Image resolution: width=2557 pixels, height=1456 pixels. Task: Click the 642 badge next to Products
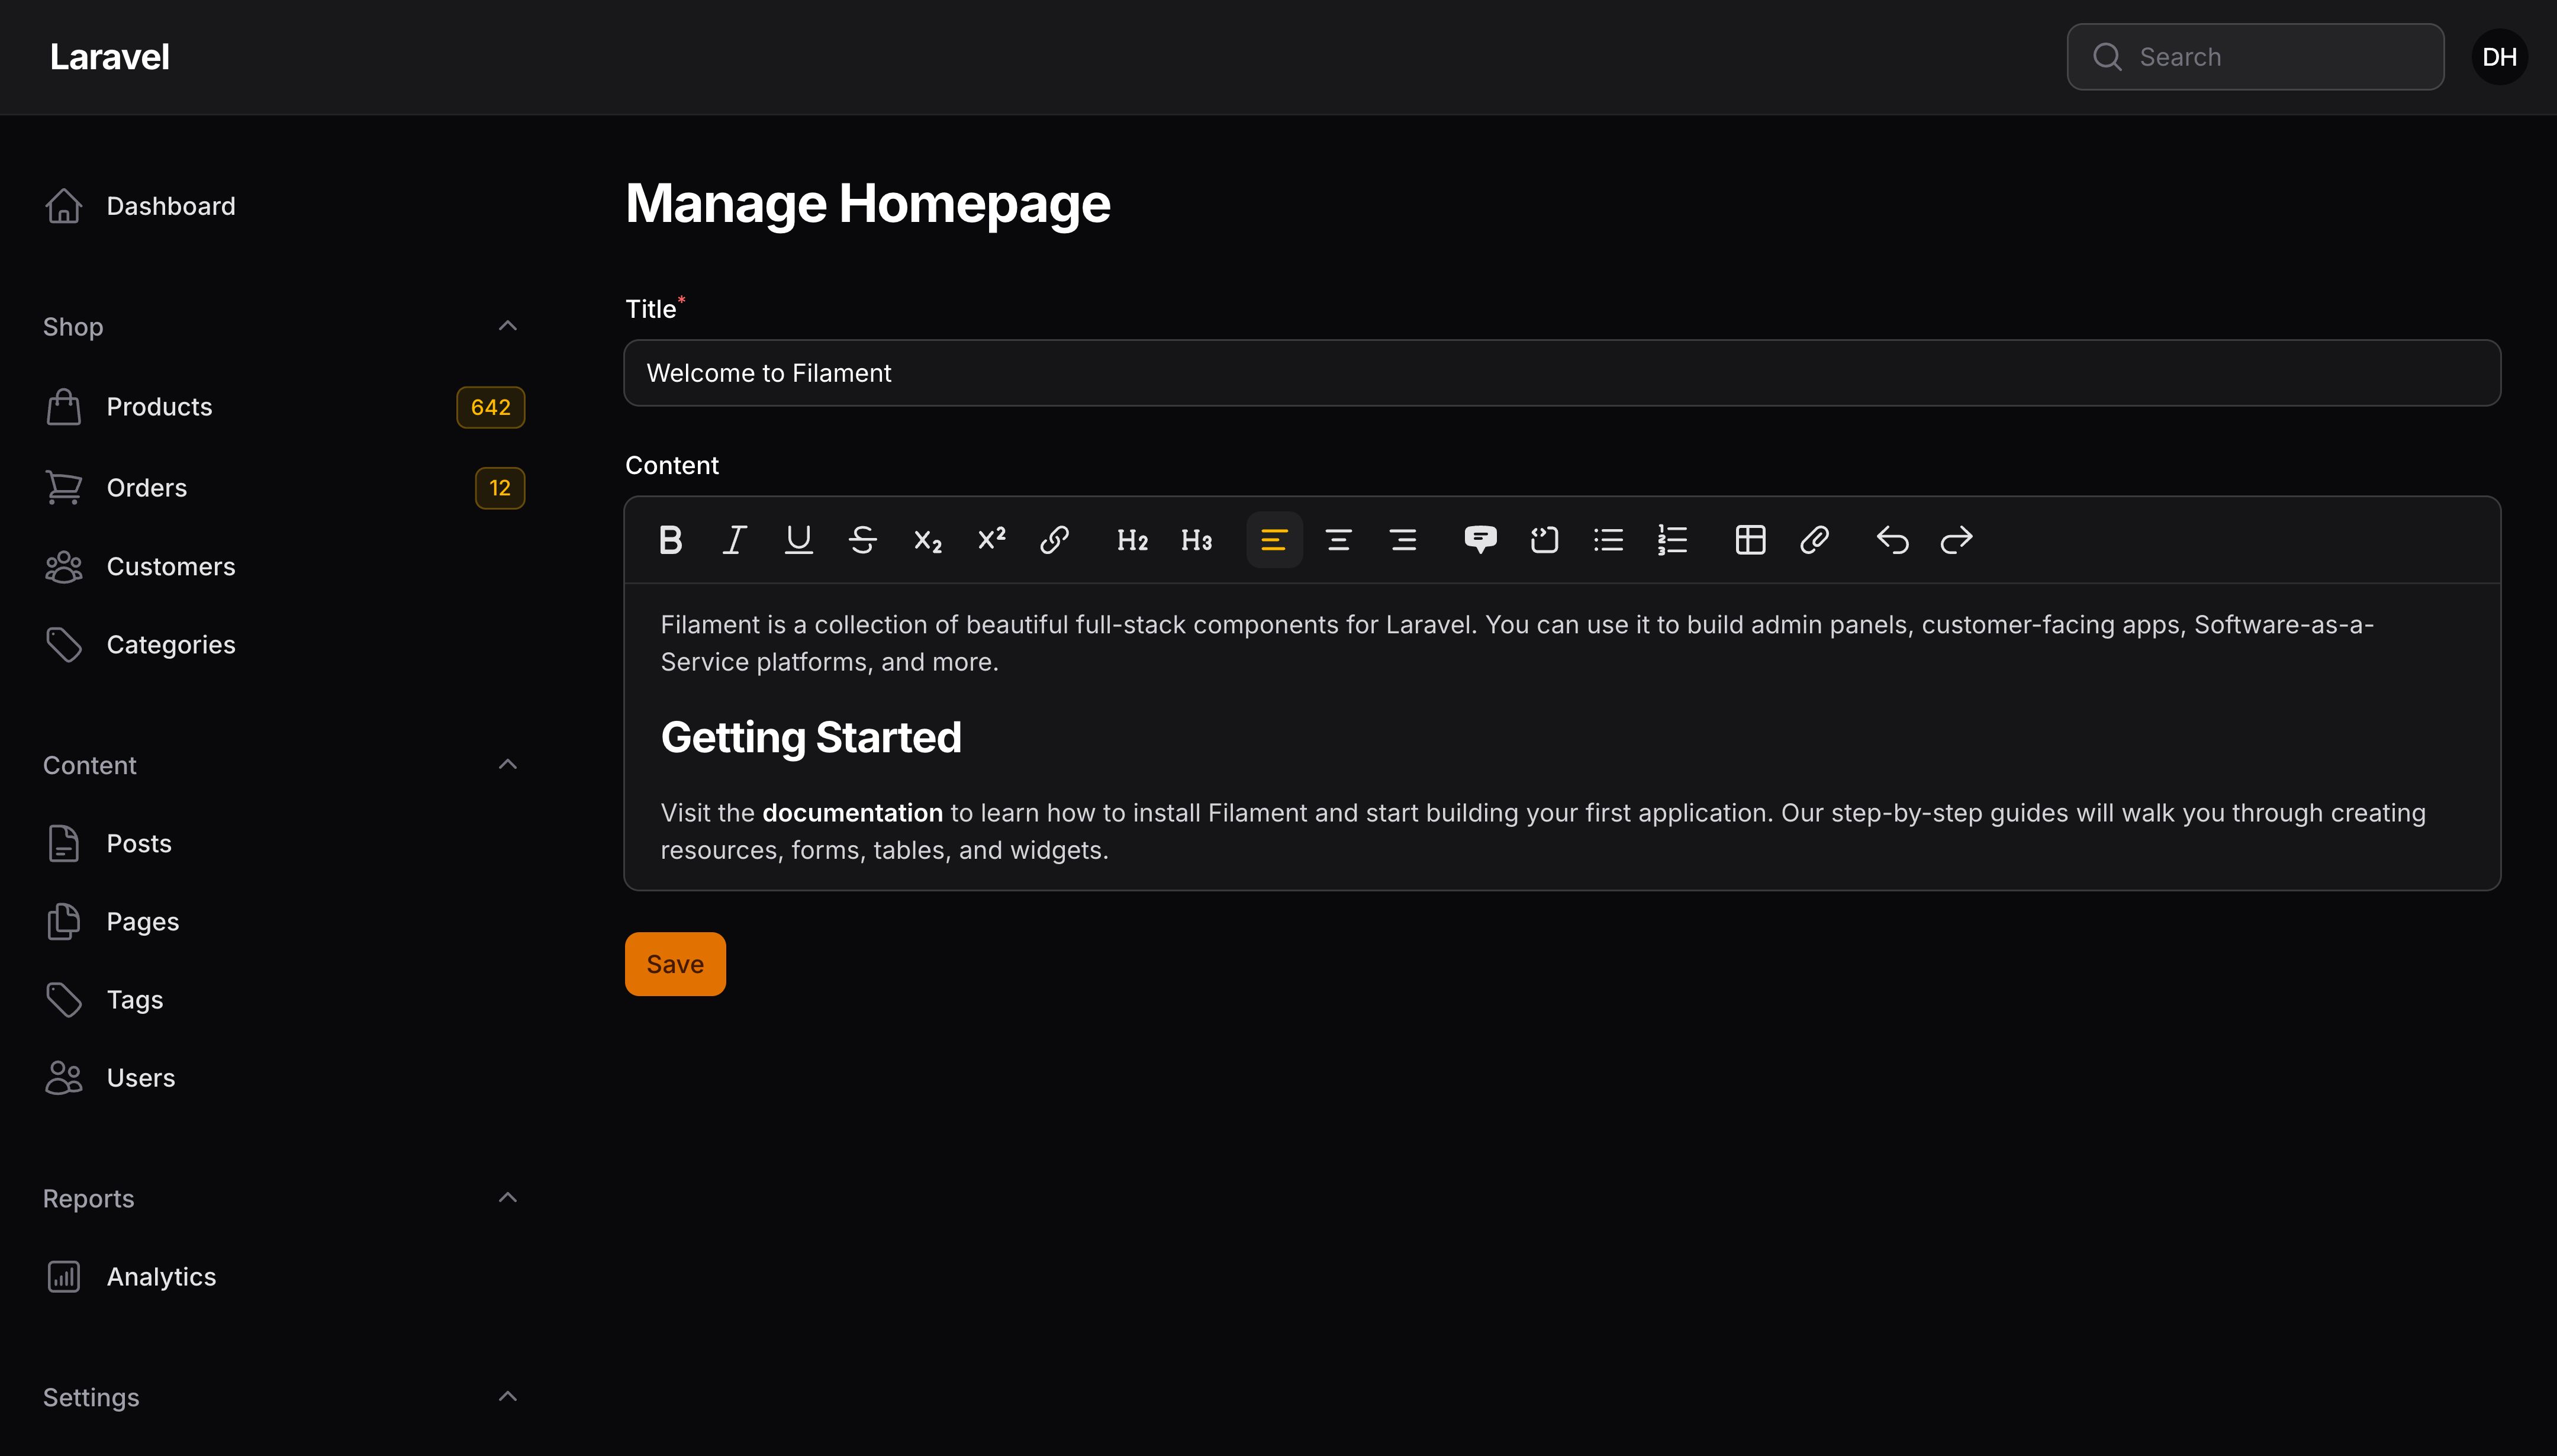coord(490,407)
